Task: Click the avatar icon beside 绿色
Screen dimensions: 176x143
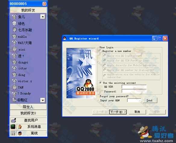Action: coord(14,23)
